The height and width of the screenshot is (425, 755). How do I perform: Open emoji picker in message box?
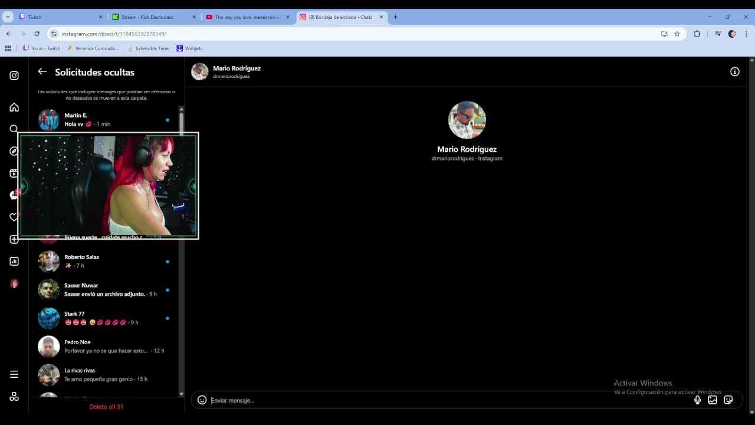click(x=202, y=400)
